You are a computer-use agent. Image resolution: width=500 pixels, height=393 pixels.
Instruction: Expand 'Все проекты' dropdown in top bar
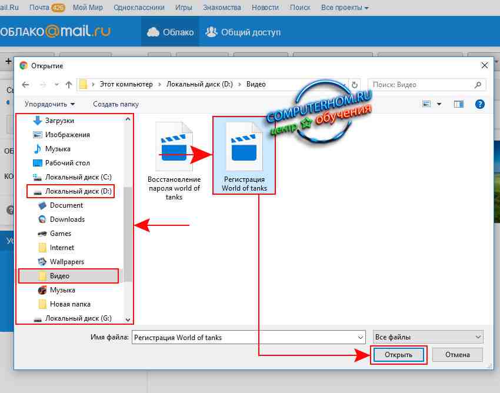tap(344, 7)
